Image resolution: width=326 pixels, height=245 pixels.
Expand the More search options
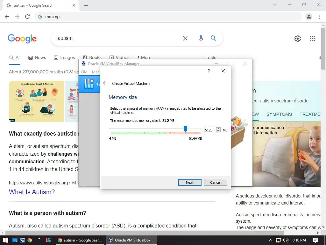coord(144,57)
